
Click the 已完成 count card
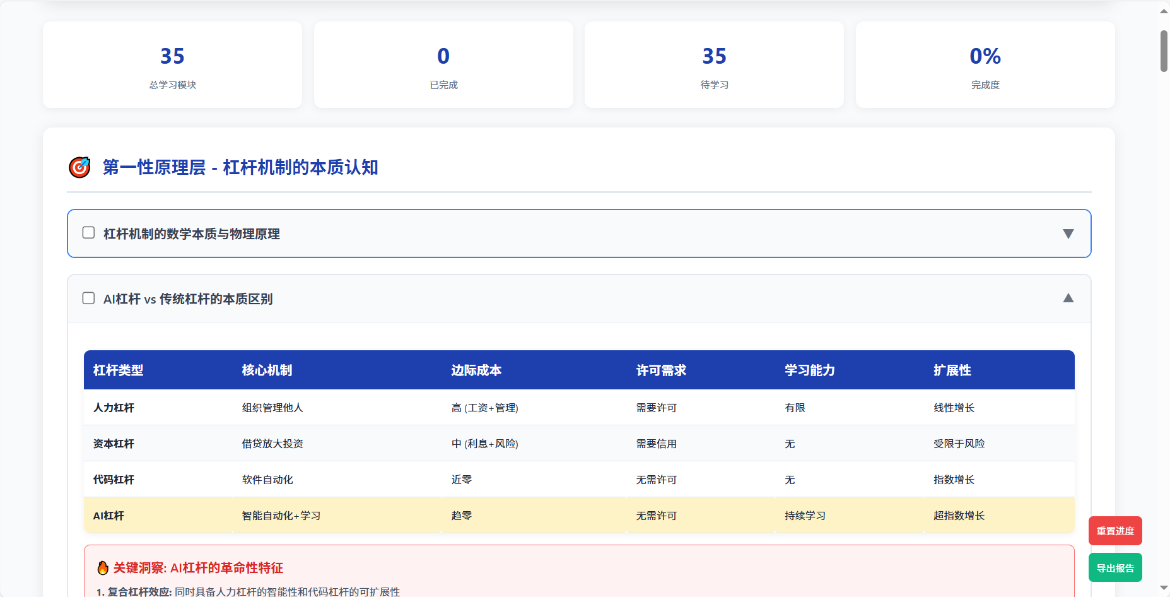443,65
